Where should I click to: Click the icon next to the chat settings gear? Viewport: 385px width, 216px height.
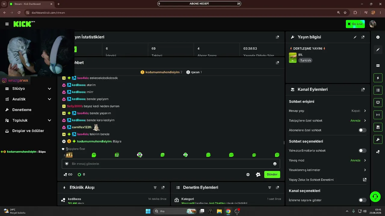258,175
